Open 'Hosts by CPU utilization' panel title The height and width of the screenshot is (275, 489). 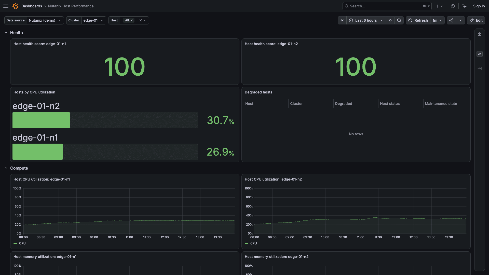point(34,92)
